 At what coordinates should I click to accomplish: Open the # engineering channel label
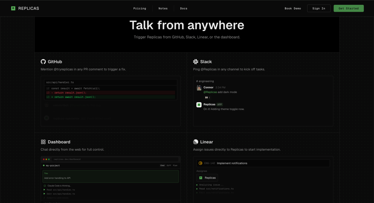[x=205, y=81]
